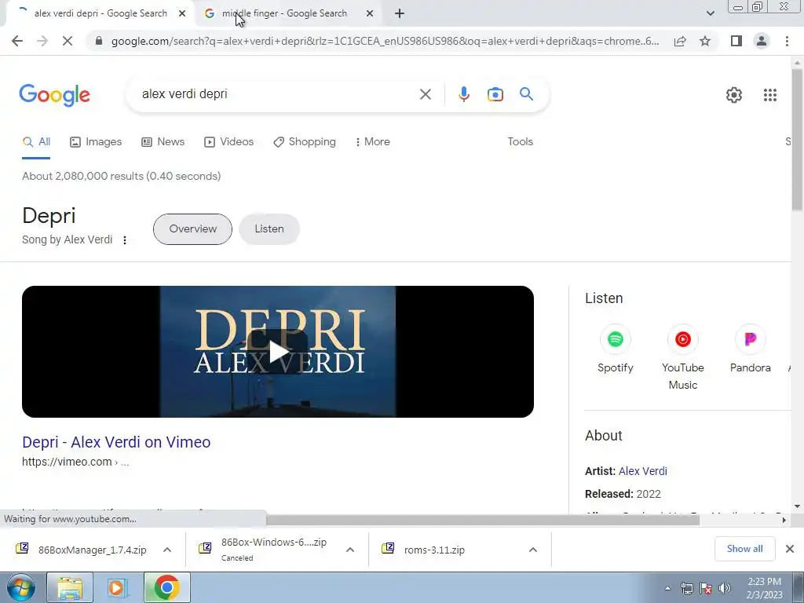Click the horizontal scrollbar right arrow
The image size is (804, 603).
click(x=784, y=520)
